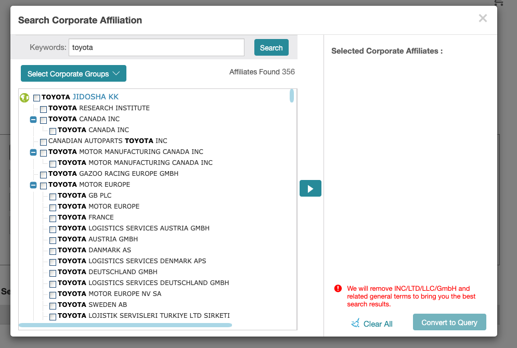This screenshot has width=517, height=348.
Task: Collapse the TOYOTA MOTOR EUROPE parent node
Action: pos(33,185)
